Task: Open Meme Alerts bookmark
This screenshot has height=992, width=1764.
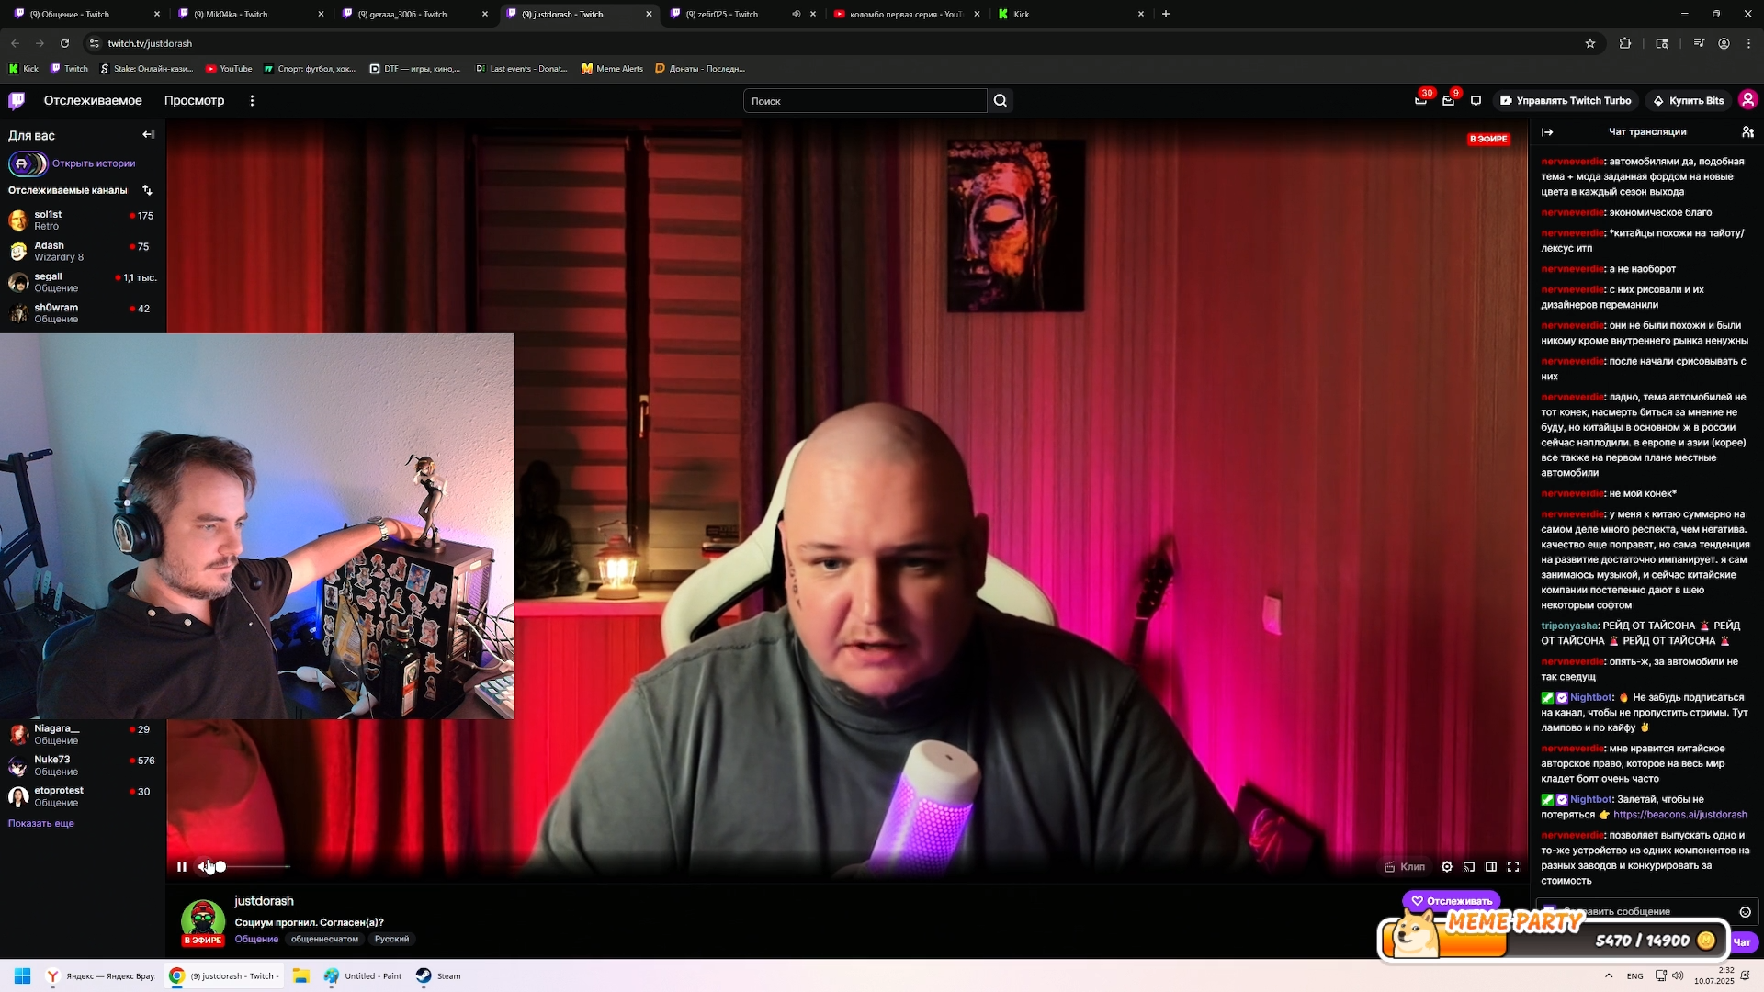Action: [612, 69]
